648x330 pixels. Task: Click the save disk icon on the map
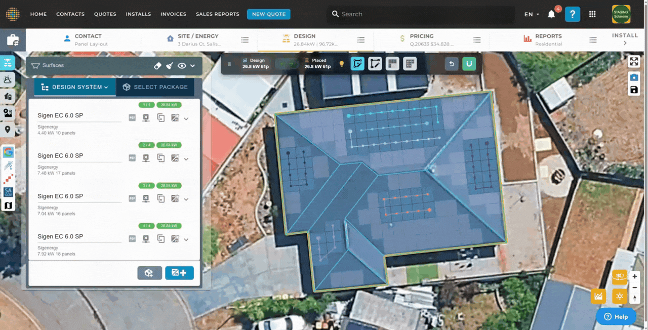633,90
